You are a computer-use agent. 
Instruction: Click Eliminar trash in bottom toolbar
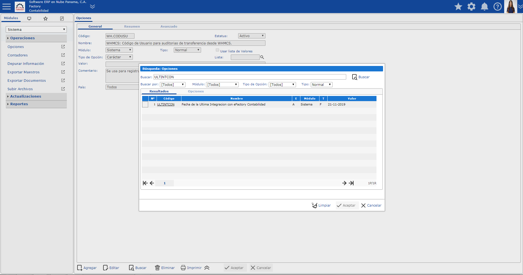click(165, 268)
